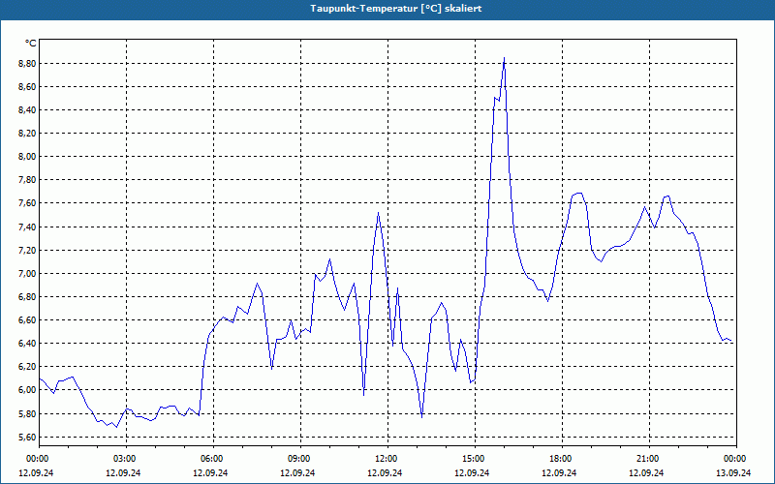Click the 5,60 y-axis value
The image size is (775, 484).
point(27,438)
